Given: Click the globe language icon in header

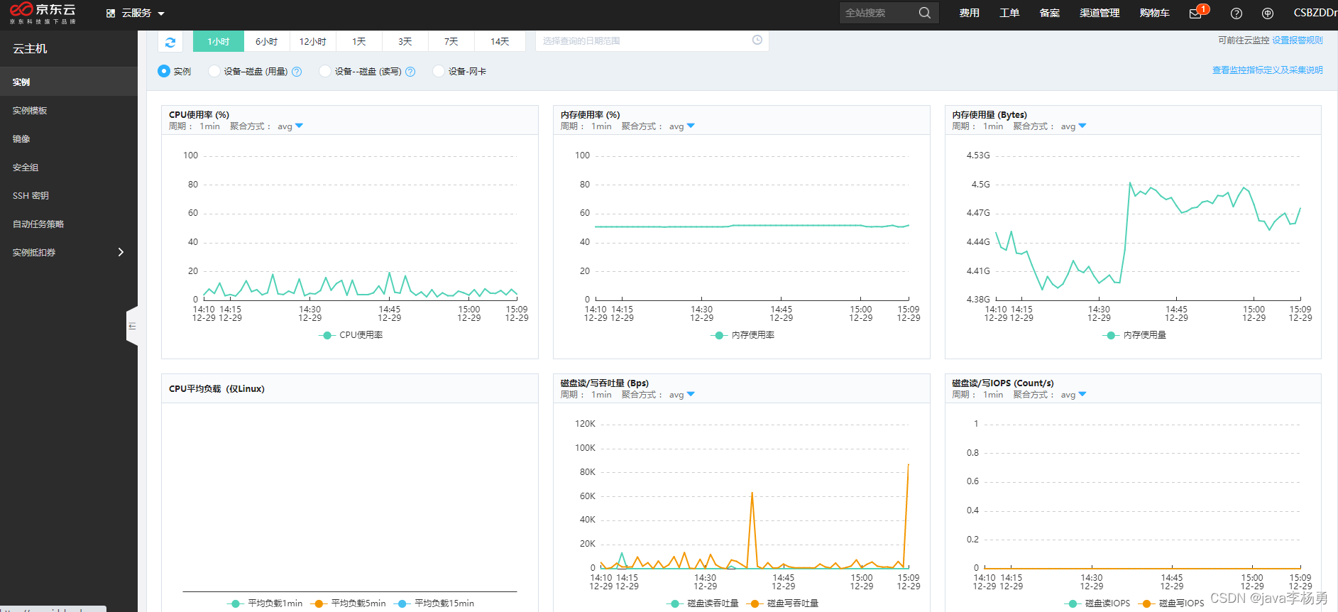Looking at the screenshot, I should click(1268, 13).
